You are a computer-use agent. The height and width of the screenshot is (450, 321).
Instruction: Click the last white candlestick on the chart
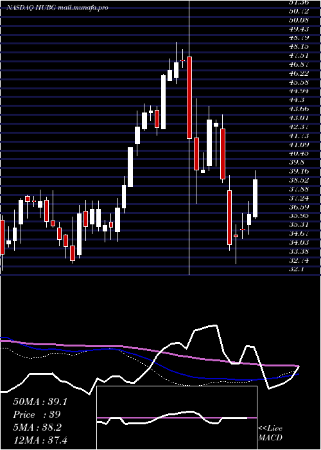coord(255,198)
